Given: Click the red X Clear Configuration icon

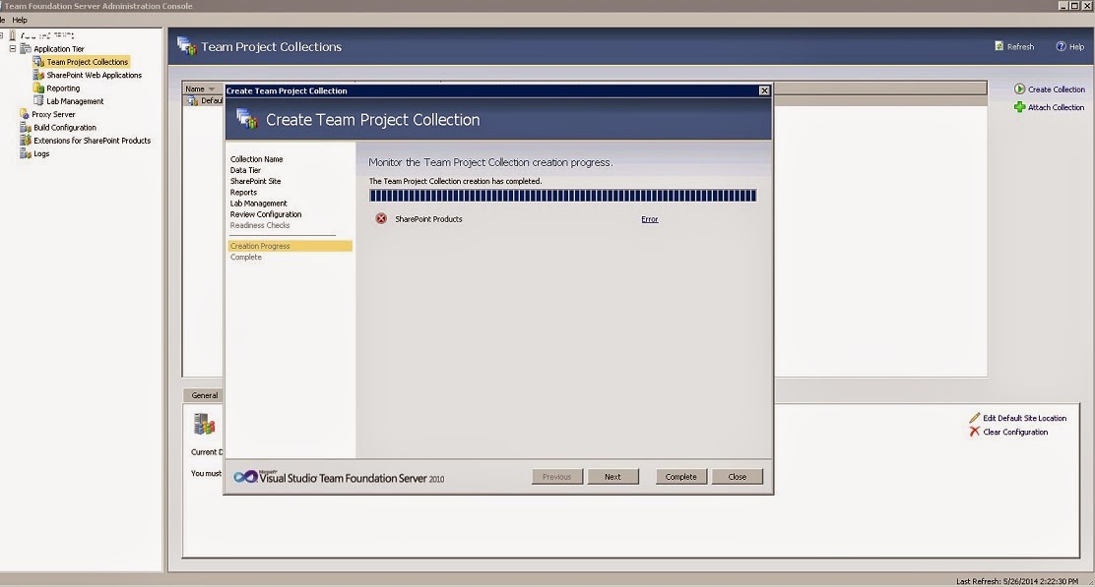Looking at the screenshot, I should tap(974, 432).
